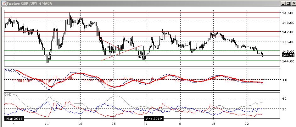Select the DMI indicator label

pos(8,94)
